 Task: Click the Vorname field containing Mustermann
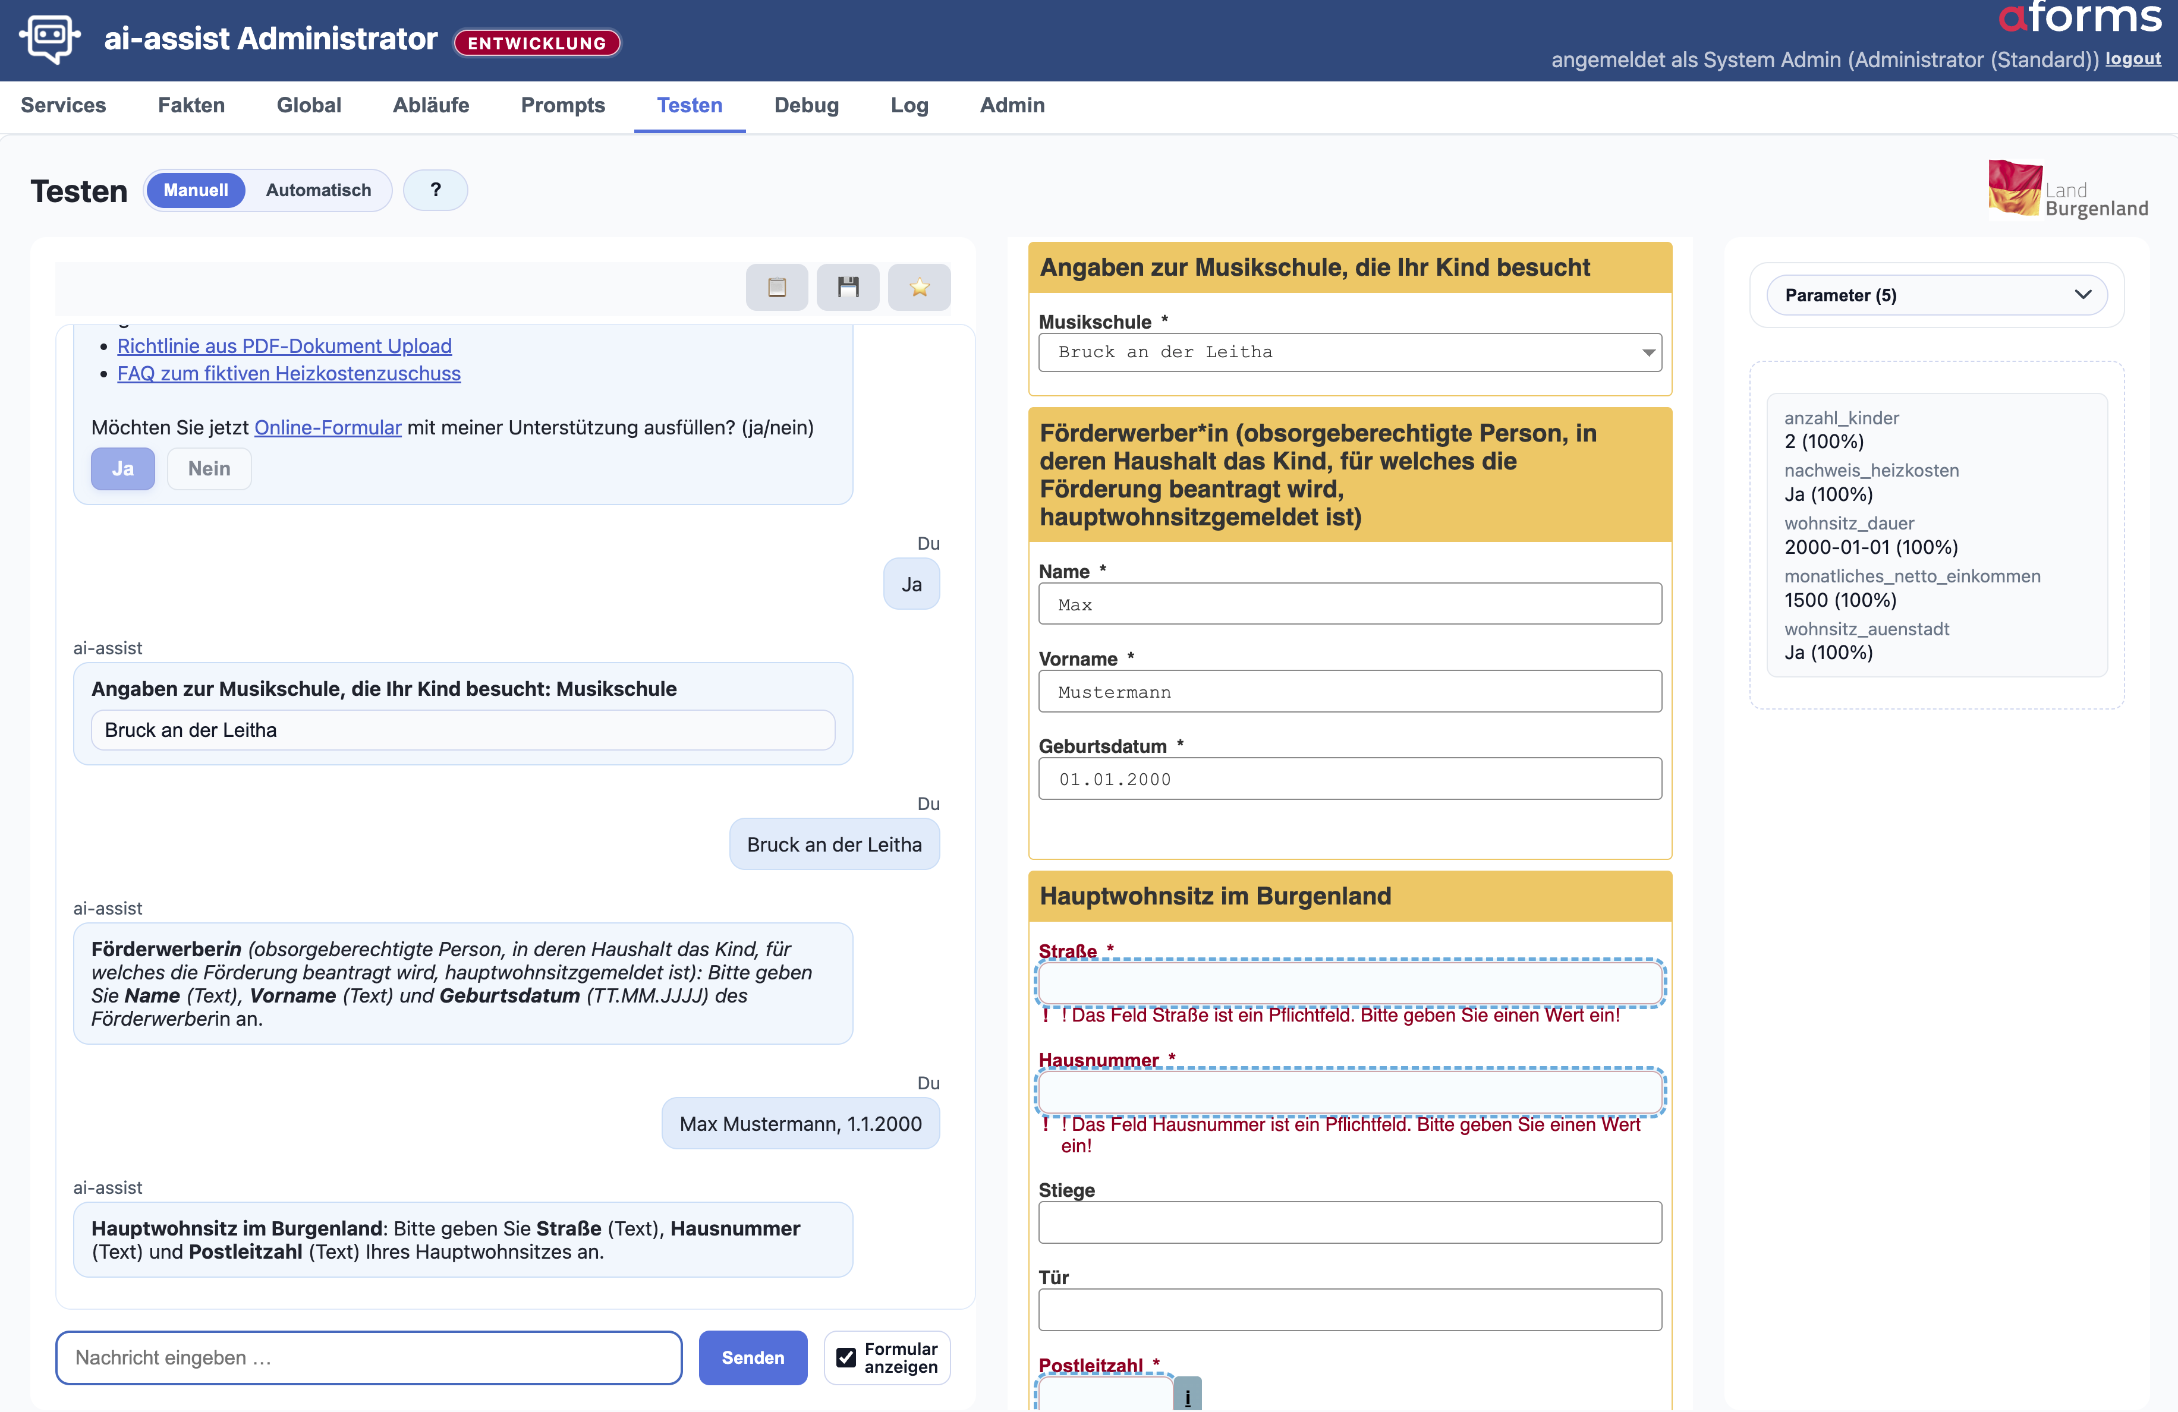[1350, 692]
